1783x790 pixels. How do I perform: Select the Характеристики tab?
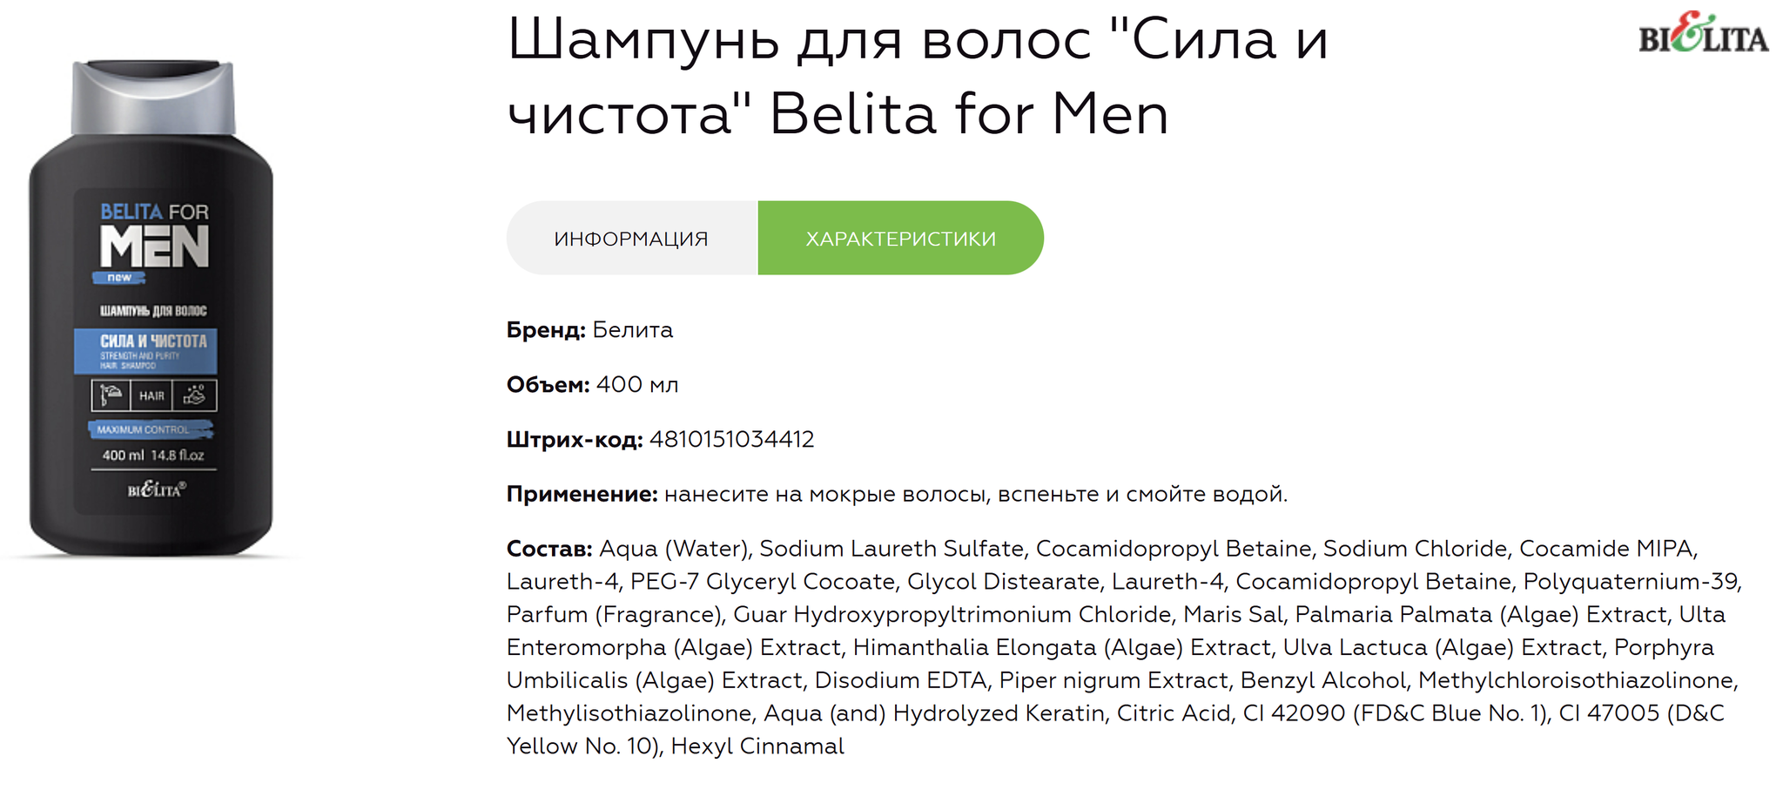(x=901, y=239)
